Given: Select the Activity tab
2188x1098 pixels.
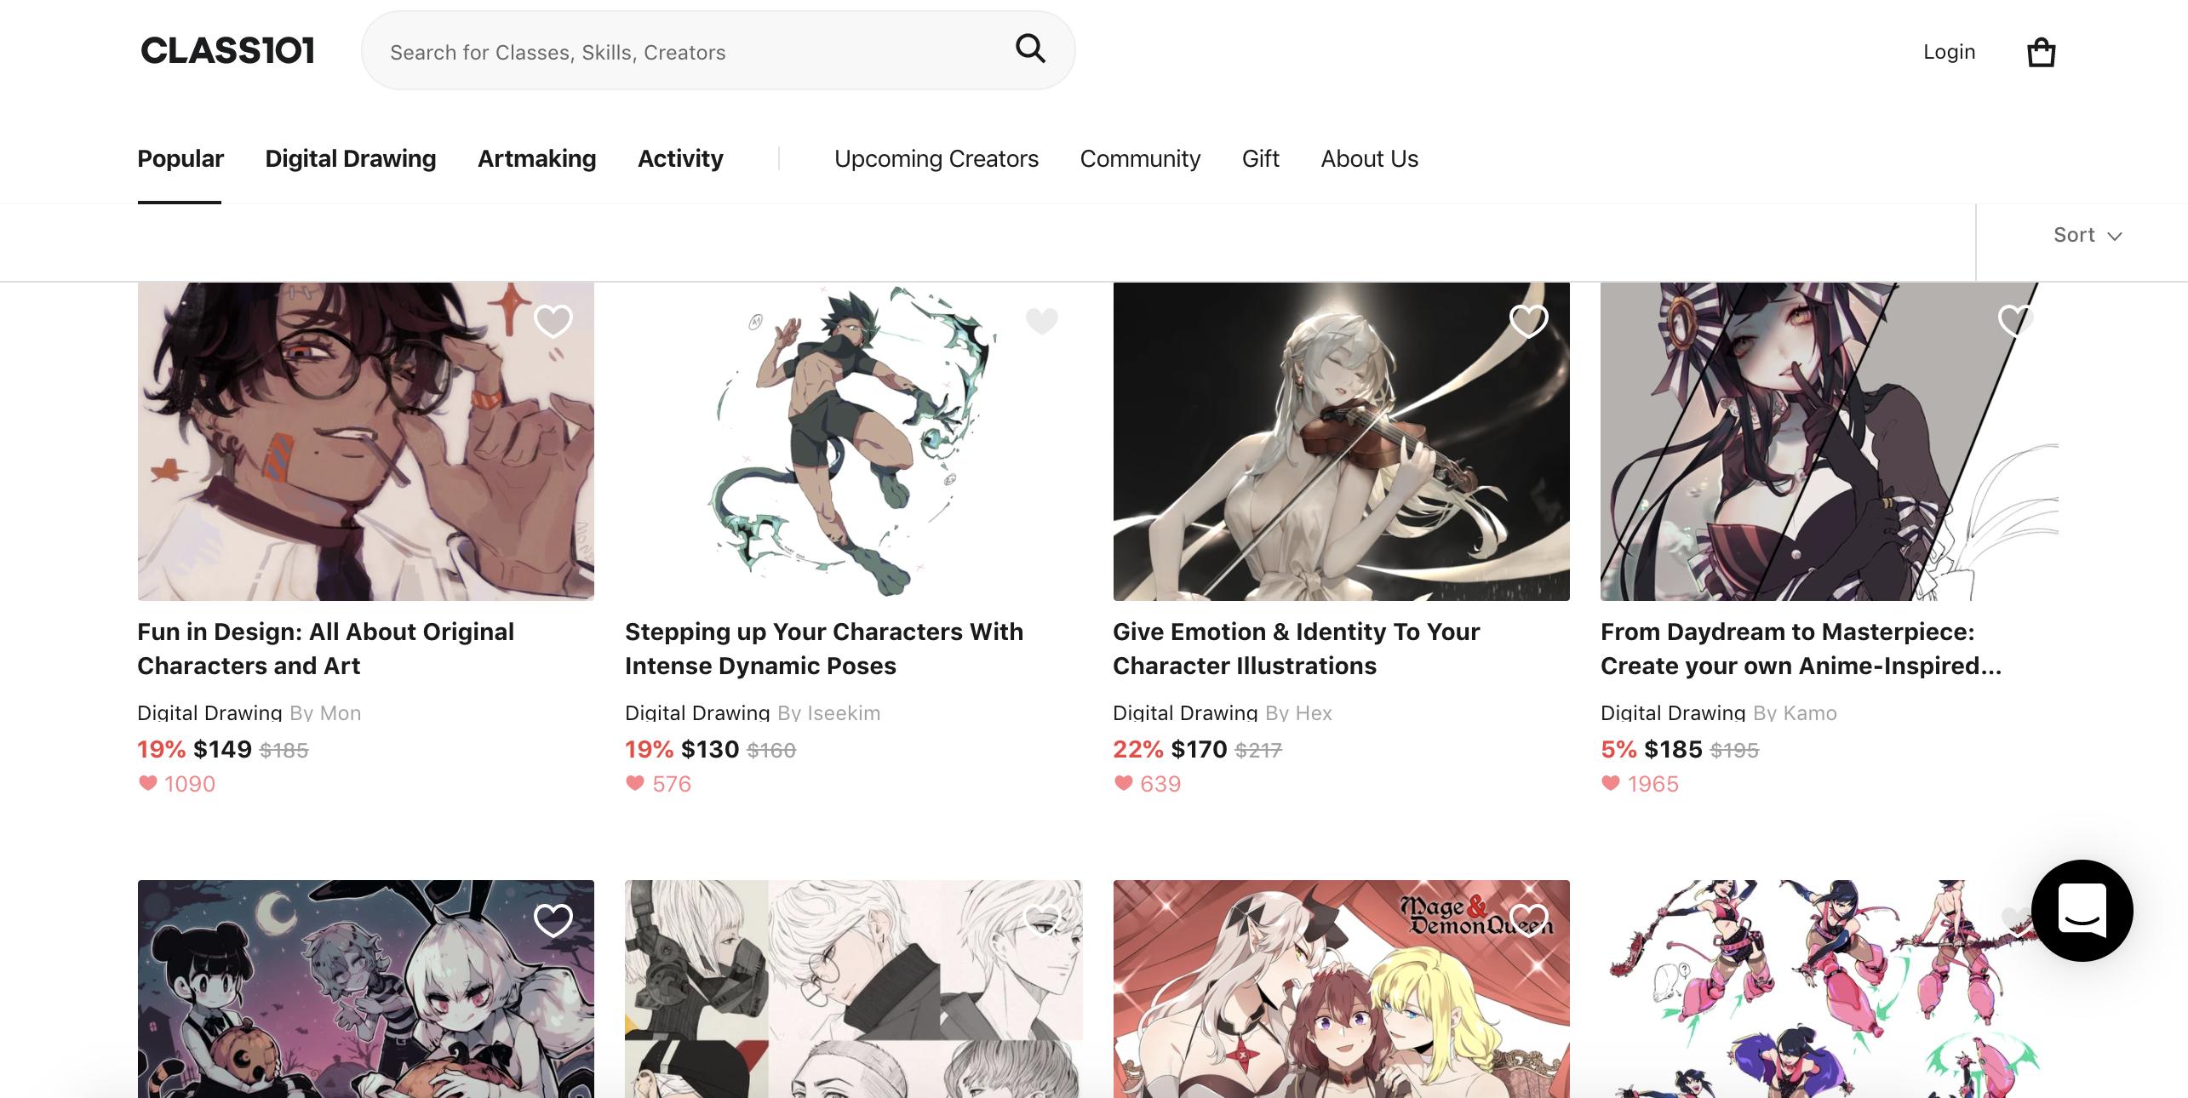Looking at the screenshot, I should (x=680, y=159).
